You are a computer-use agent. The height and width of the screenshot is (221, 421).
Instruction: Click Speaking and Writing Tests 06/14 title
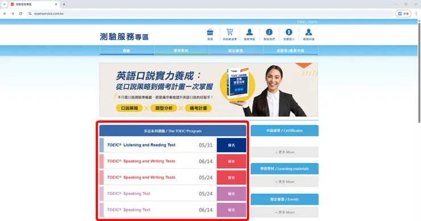tap(141, 161)
